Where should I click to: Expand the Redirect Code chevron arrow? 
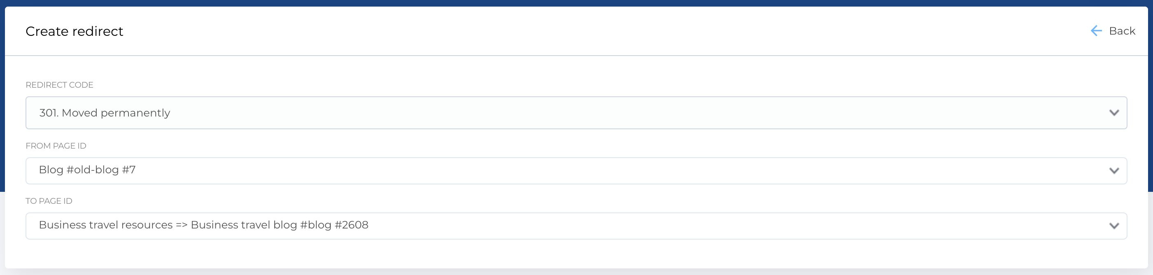click(x=1113, y=113)
